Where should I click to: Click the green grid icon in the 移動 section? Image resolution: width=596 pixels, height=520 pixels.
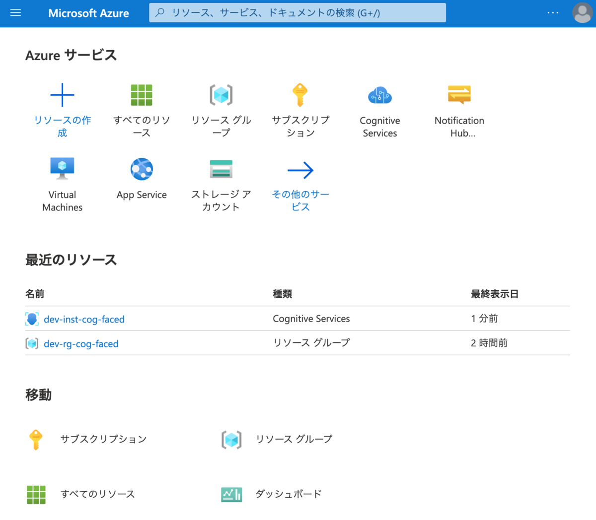tap(36, 495)
